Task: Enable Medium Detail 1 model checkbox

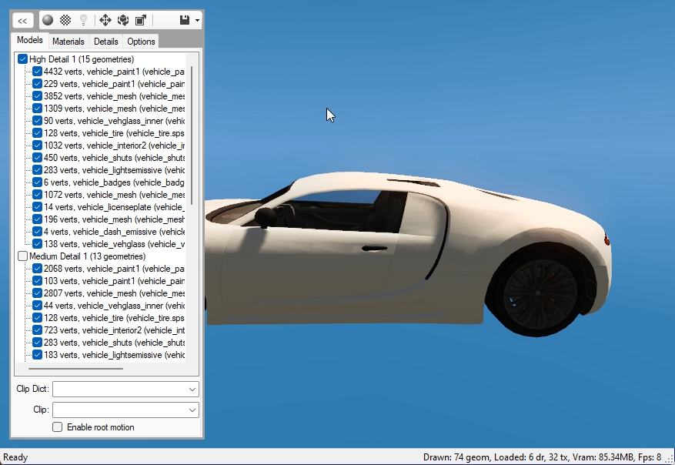Action: (22, 256)
